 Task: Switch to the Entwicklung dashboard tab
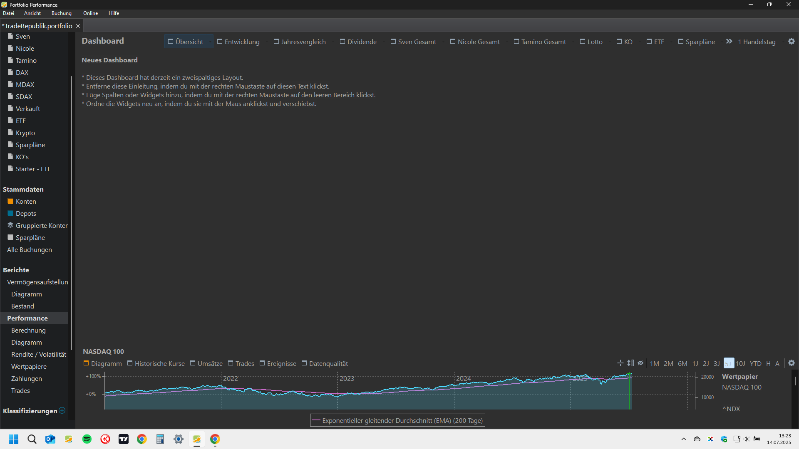(238, 42)
